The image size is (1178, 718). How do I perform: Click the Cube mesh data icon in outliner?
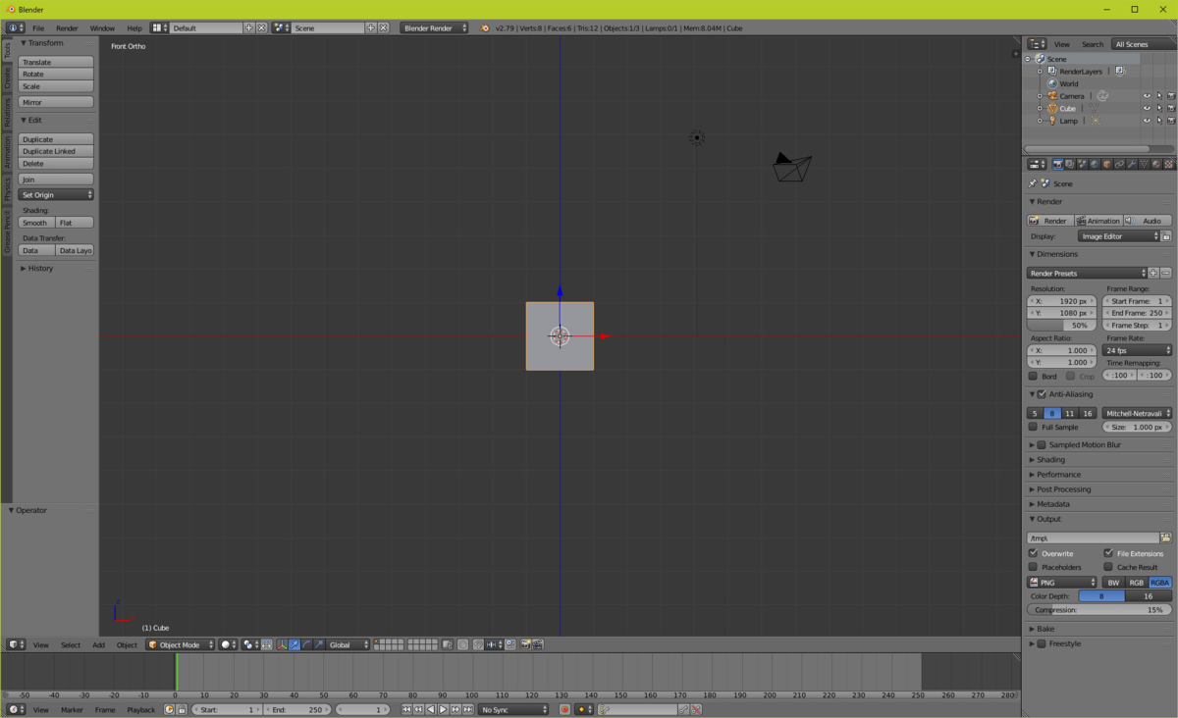[1094, 108]
